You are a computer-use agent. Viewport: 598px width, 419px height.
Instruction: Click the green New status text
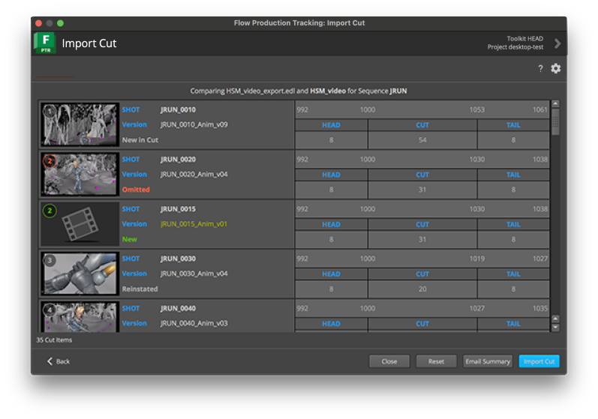[129, 239]
